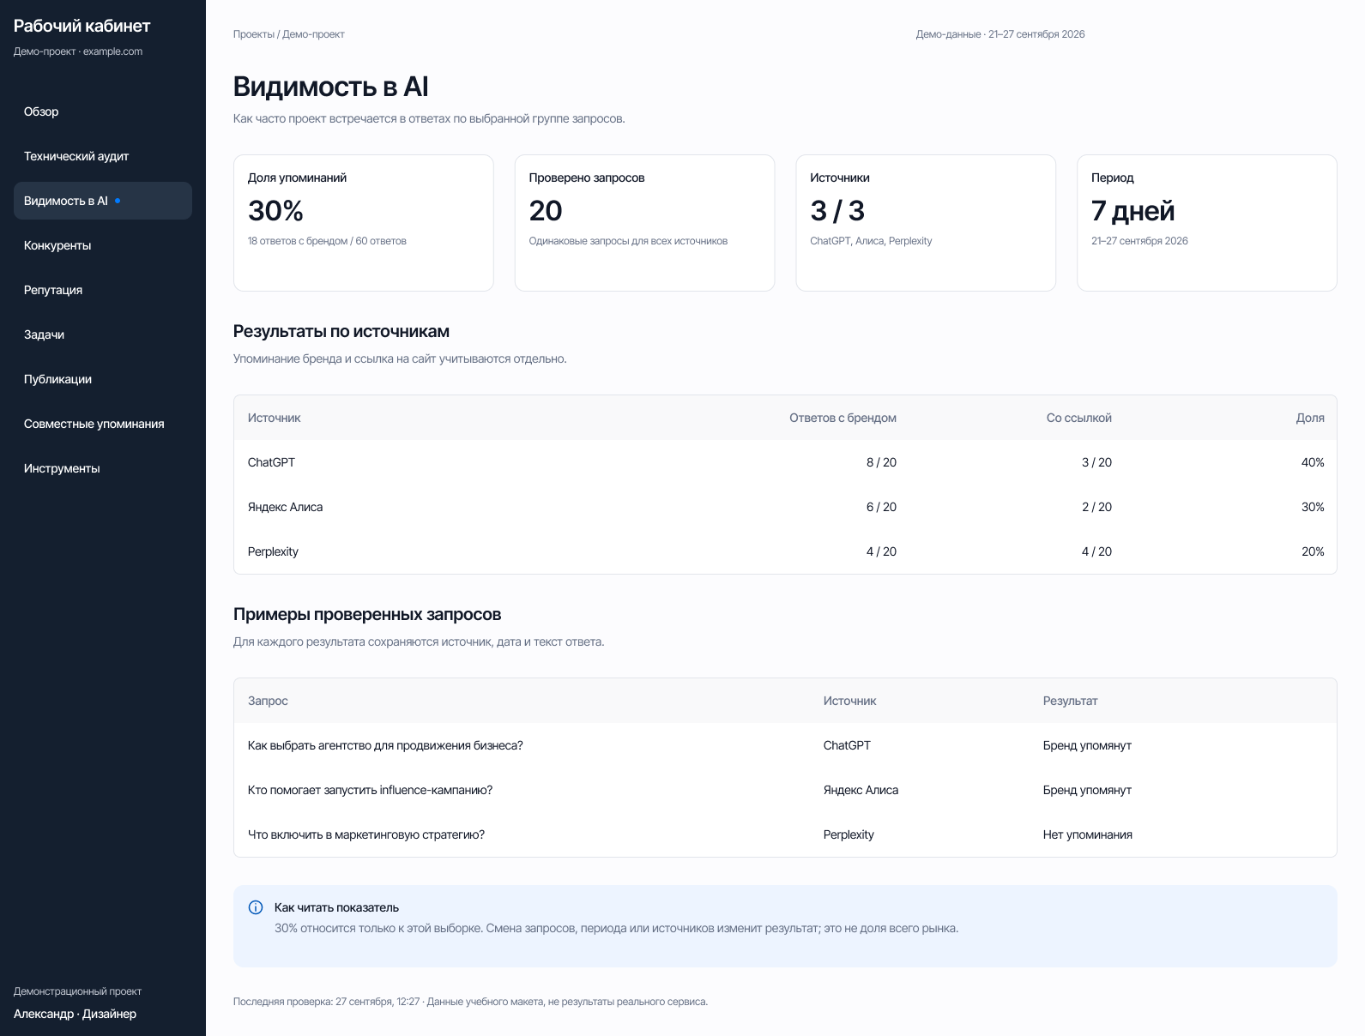
Task: Click the Ответов с брендом column header
Action: 843,418
